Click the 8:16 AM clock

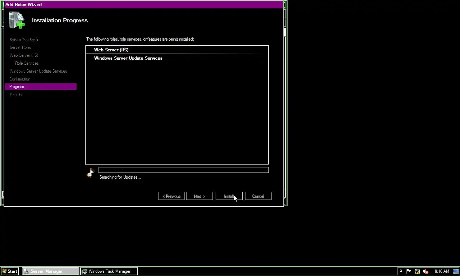pyautogui.click(x=442, y=271)
